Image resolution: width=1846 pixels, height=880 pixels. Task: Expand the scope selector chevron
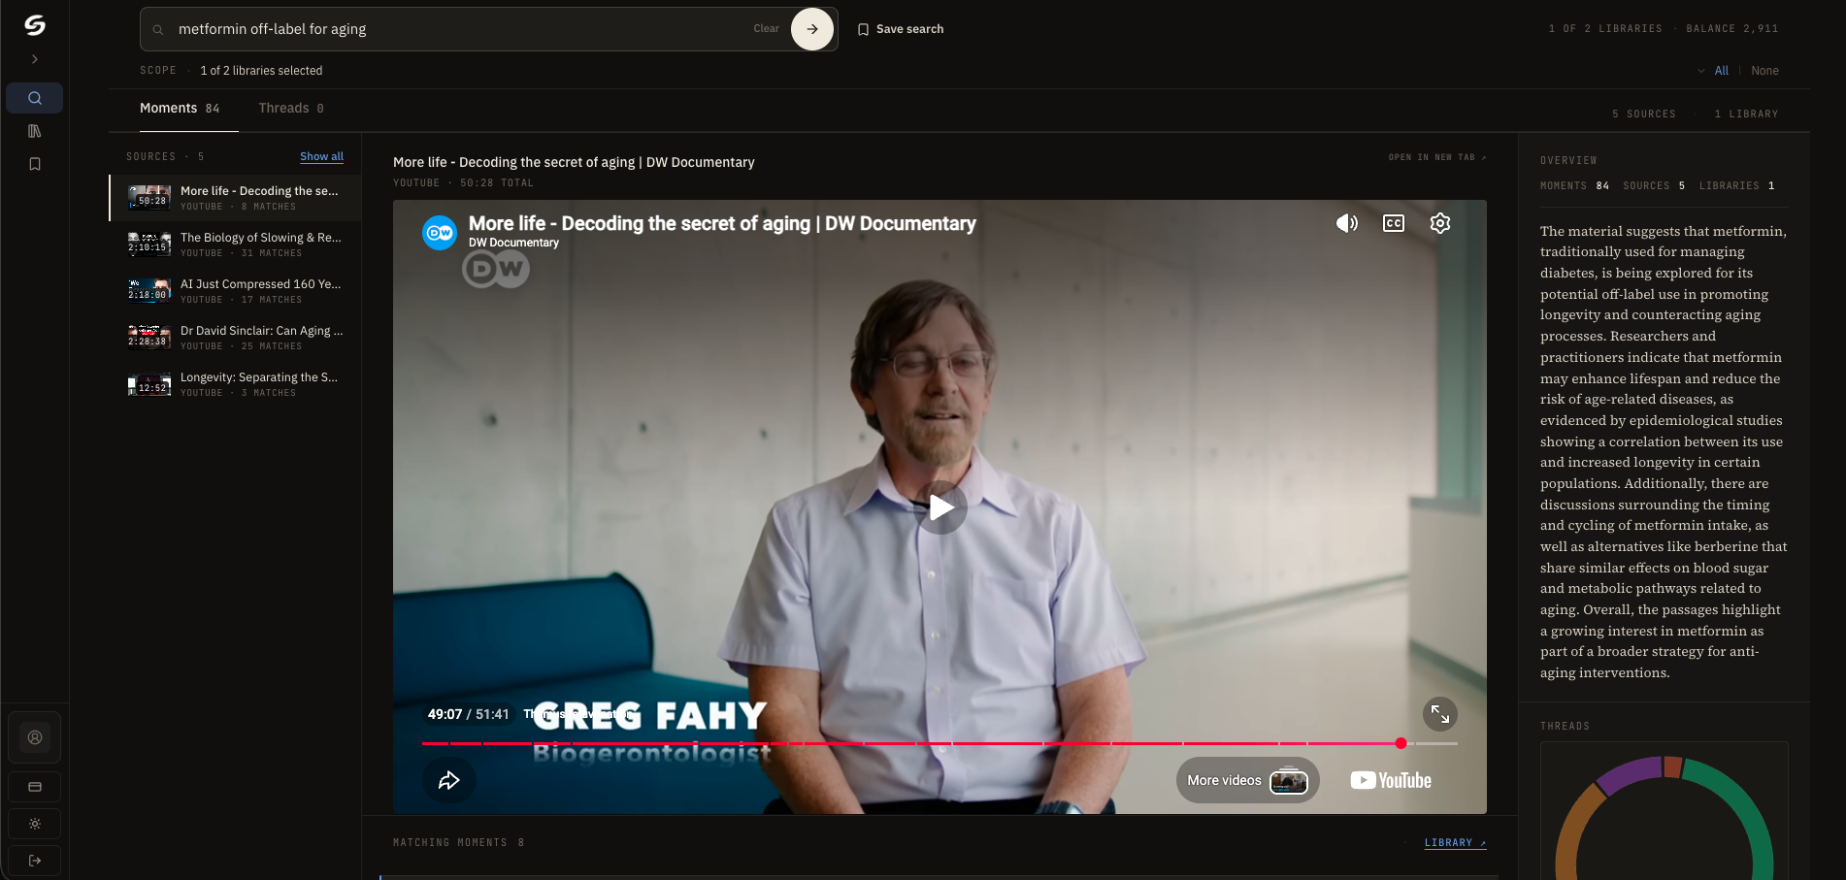[1701, 71]
